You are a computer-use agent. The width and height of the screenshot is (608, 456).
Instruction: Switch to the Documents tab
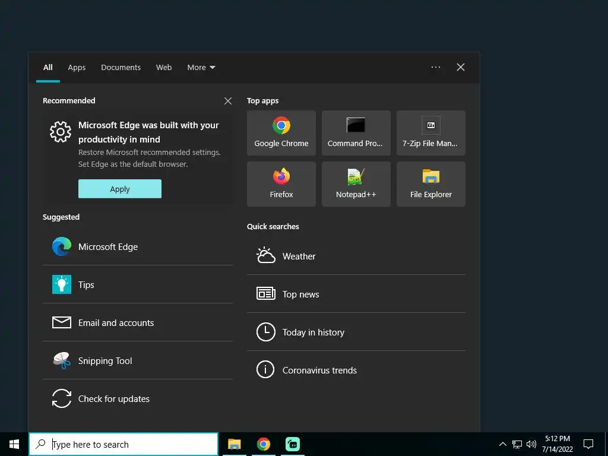point(121,68)
